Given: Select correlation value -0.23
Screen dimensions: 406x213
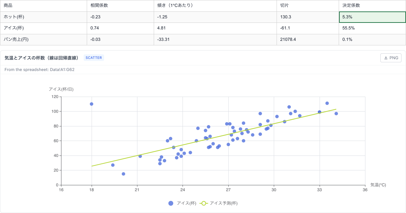Looking at the screenshot, I should [120, 17].
